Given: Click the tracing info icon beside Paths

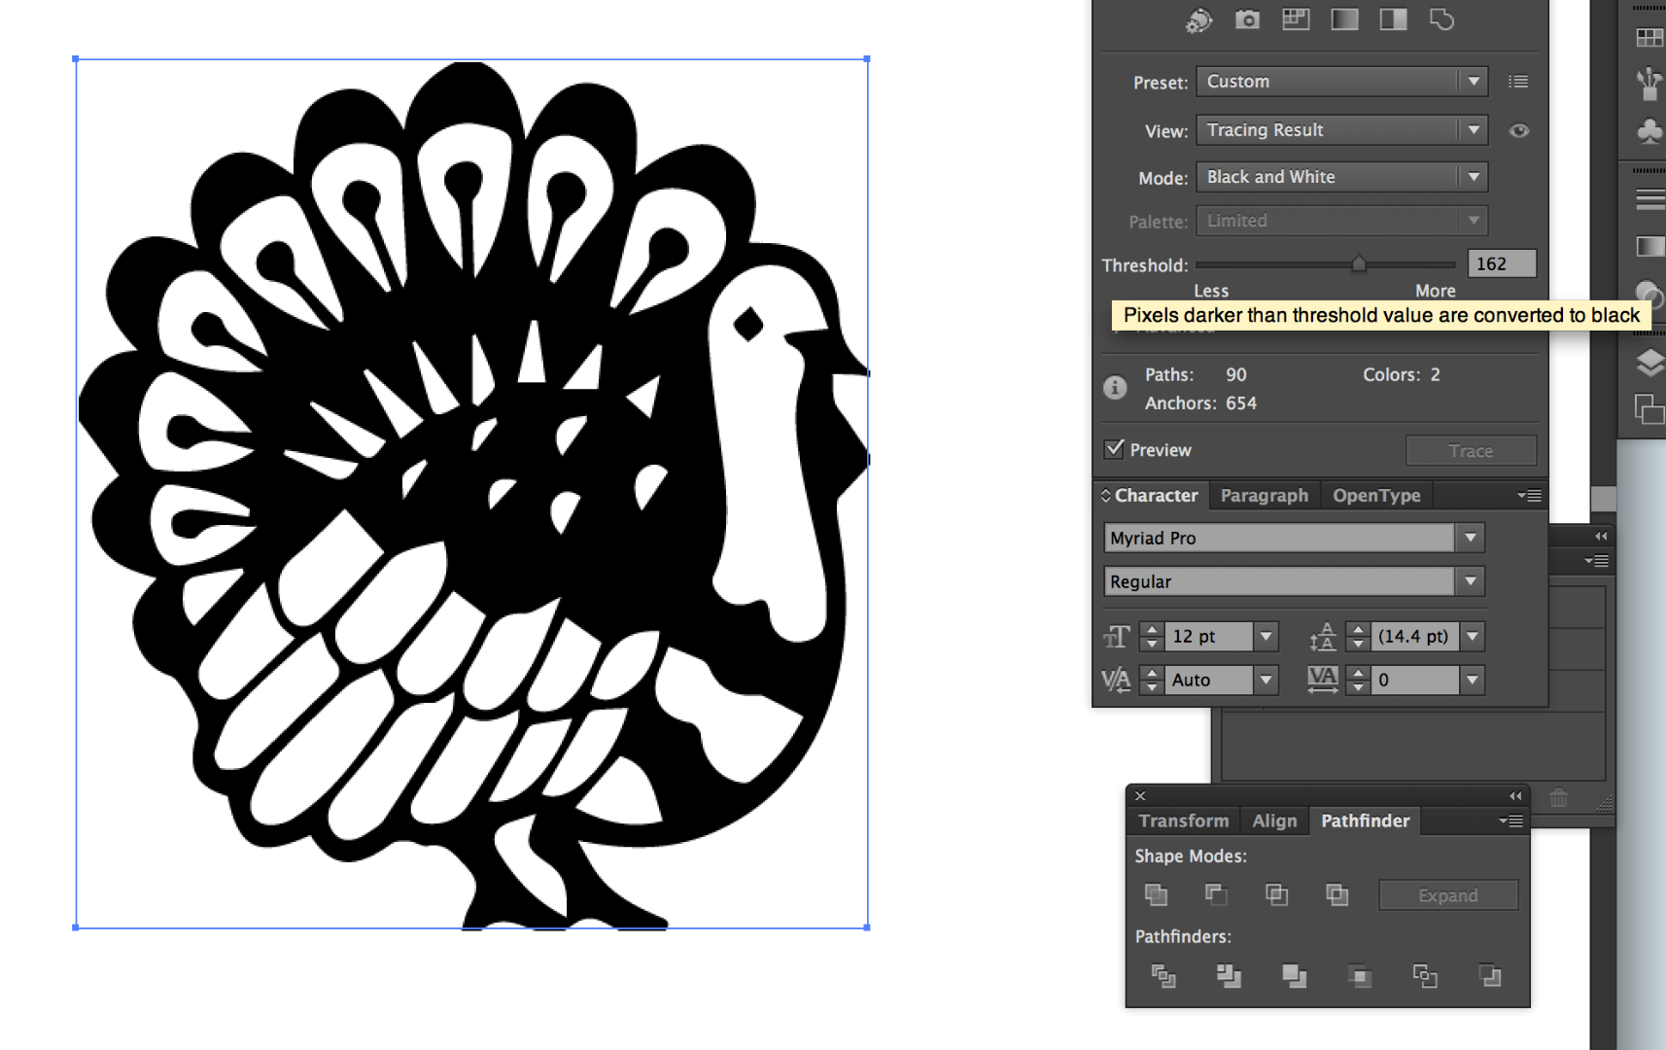Looking at the screenshot, I should [x=1115, y=388].
